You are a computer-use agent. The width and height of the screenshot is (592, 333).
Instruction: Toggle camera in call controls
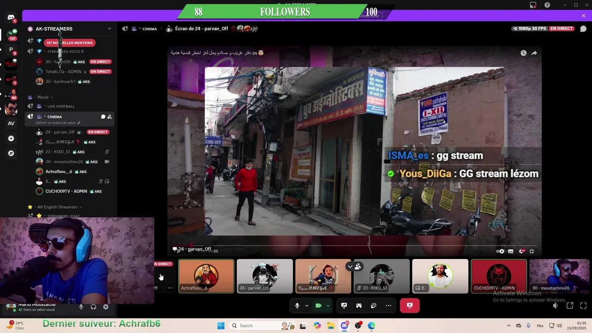pyautogui.click(x=318, y=306)
